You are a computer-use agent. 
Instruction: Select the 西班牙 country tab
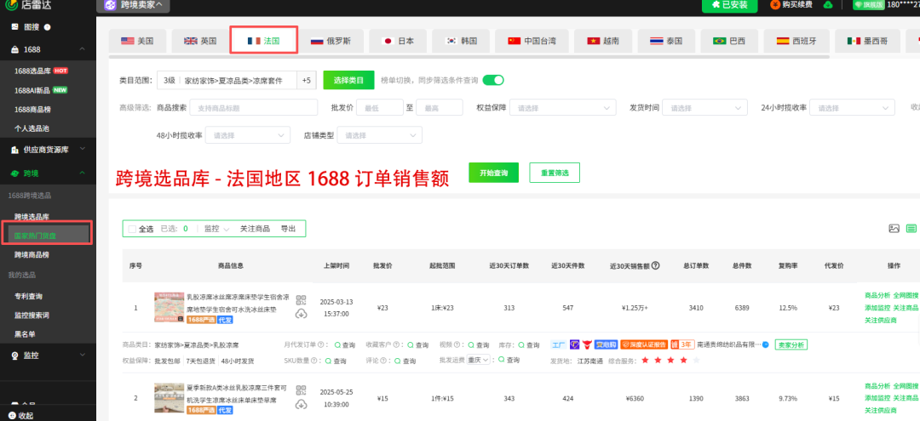pos(796,41)
